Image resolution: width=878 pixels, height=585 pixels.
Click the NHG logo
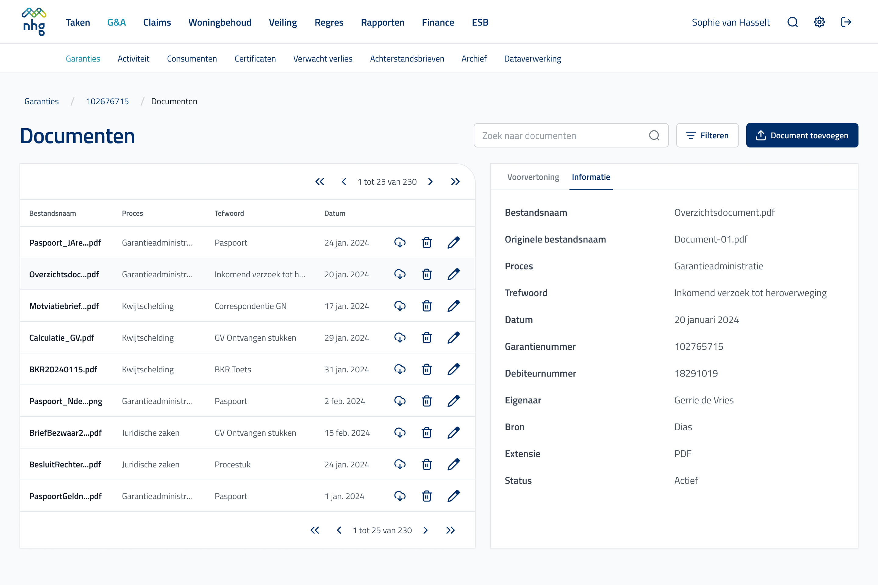click(34, 22)
